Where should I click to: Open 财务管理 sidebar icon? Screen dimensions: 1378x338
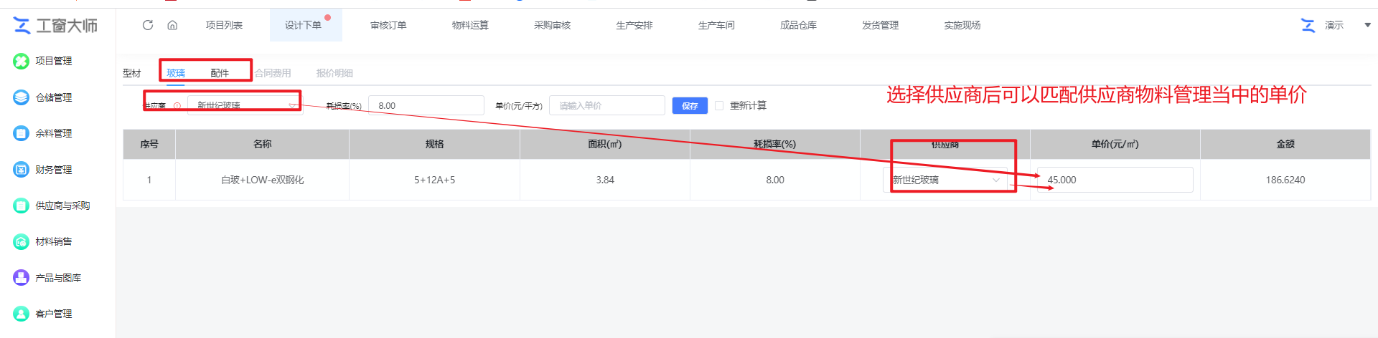click(21, 170)
